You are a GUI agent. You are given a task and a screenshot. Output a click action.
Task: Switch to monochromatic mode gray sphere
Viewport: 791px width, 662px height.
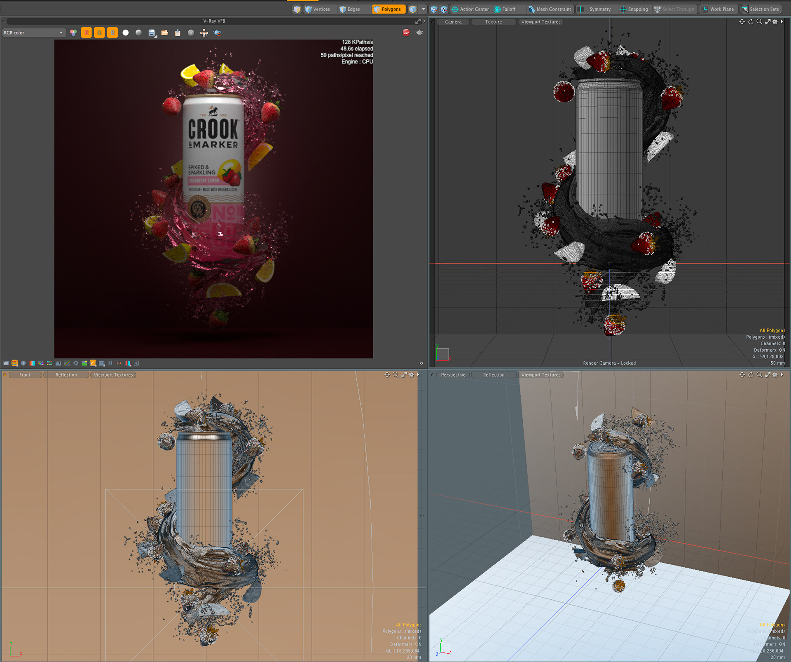(x=138, y=33)
